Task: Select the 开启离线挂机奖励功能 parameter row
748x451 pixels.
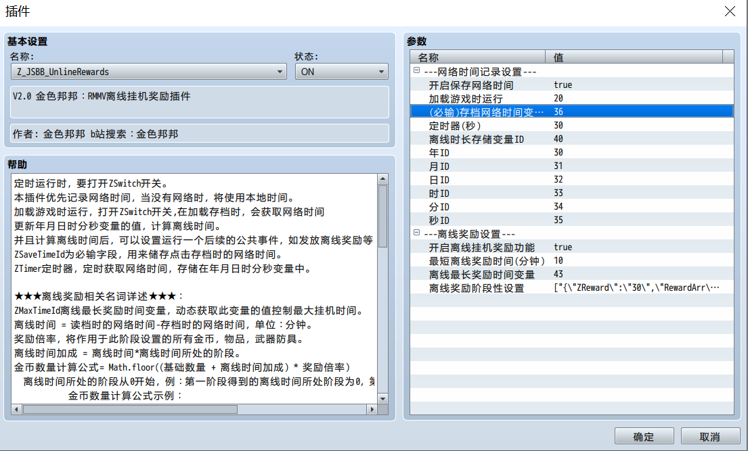Action: click(571, 247)
